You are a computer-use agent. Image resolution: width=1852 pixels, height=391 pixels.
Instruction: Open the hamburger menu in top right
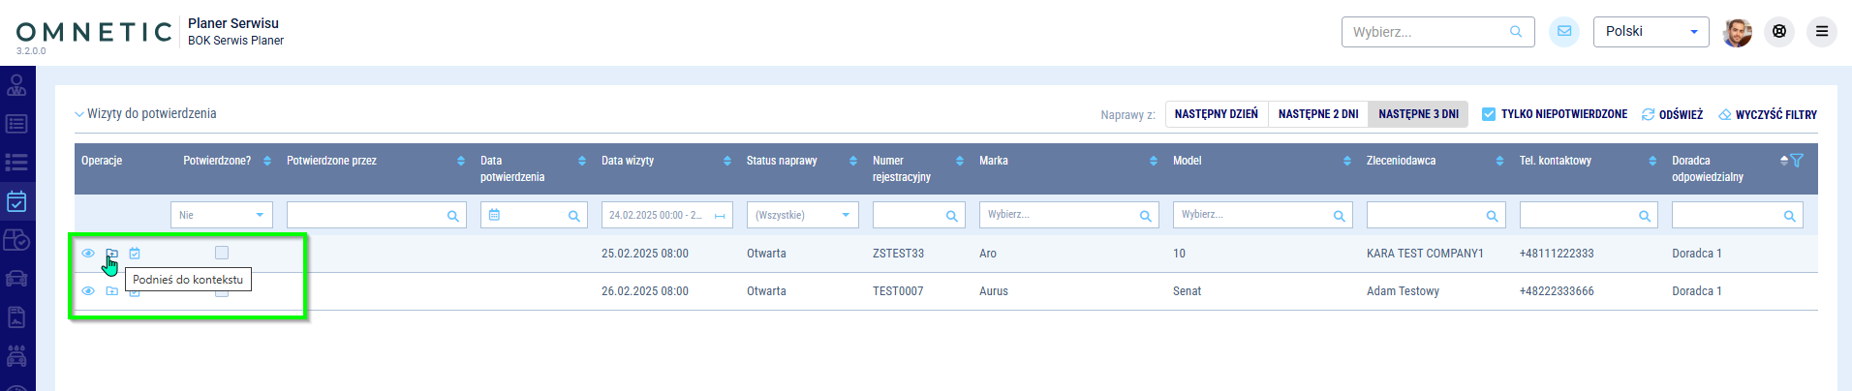[1821, 32]
